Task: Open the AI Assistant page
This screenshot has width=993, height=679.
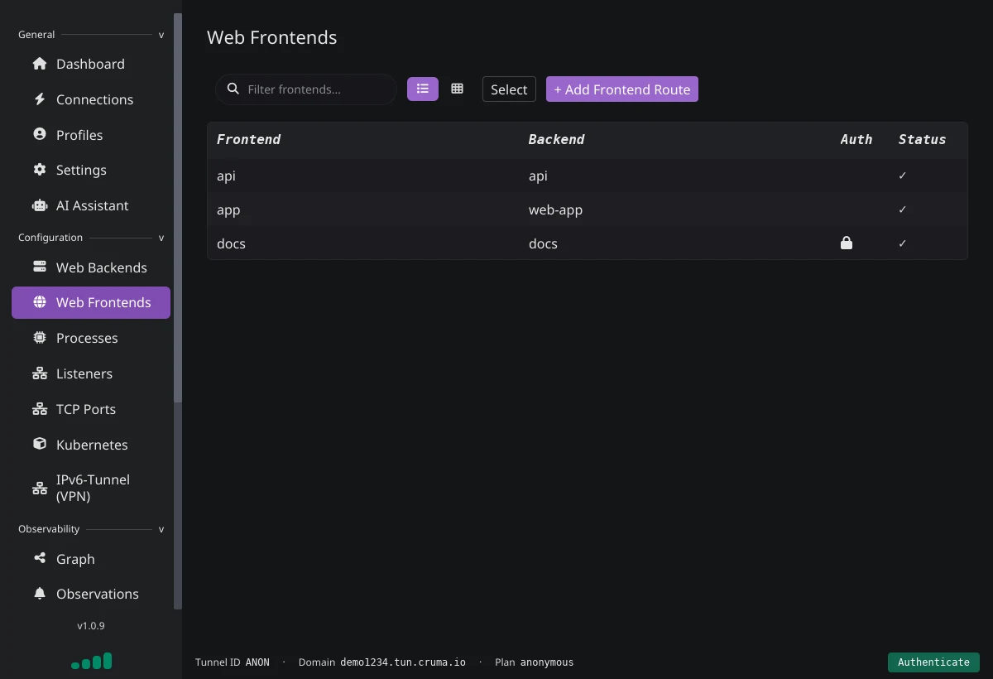Action: [x=91, y=205]
